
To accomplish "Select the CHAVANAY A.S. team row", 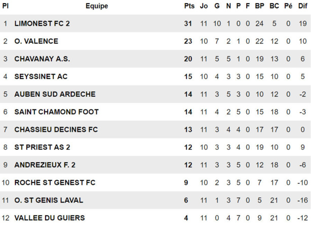I will 42,59.
